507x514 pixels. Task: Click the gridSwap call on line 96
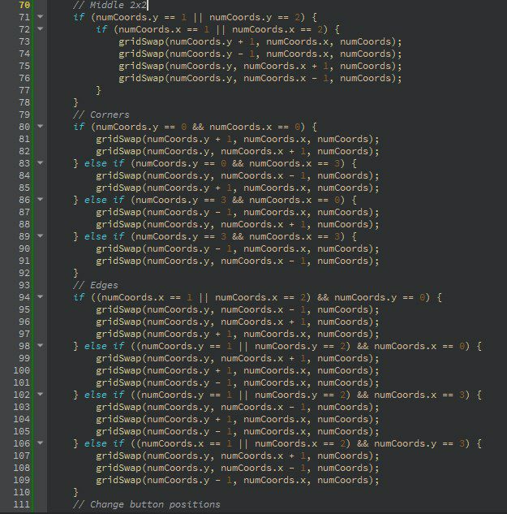click(x=238, y=322)
